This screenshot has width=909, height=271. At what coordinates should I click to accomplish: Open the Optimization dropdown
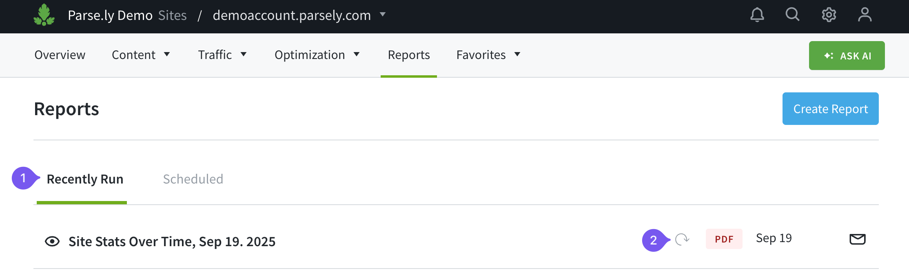click(317, 55)
